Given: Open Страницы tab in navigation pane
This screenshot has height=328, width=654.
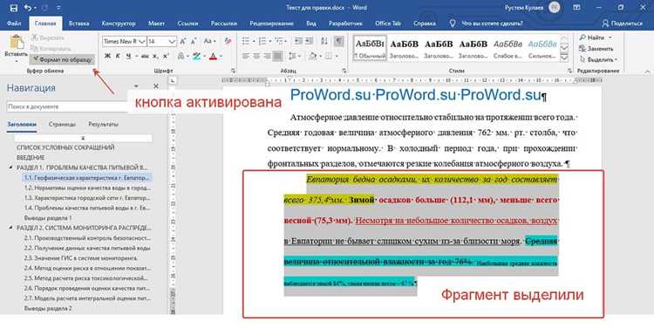Looking at the screenshot, I should (x=62, y=124).
